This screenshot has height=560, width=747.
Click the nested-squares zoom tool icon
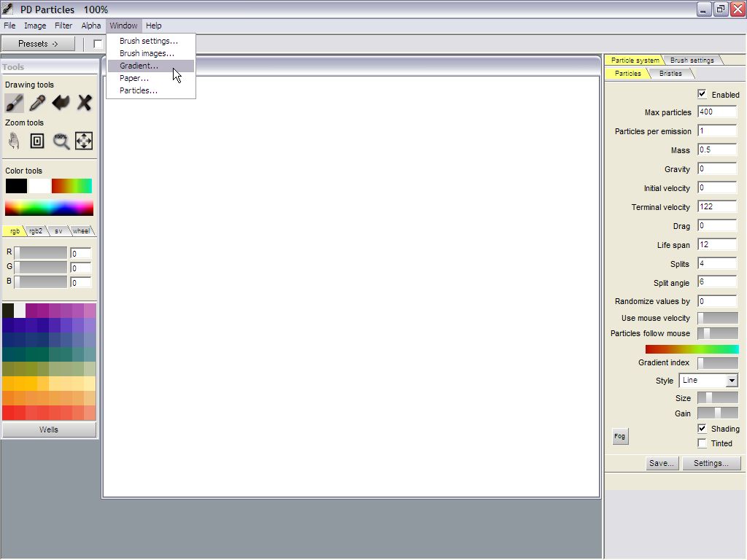(37, 141)
